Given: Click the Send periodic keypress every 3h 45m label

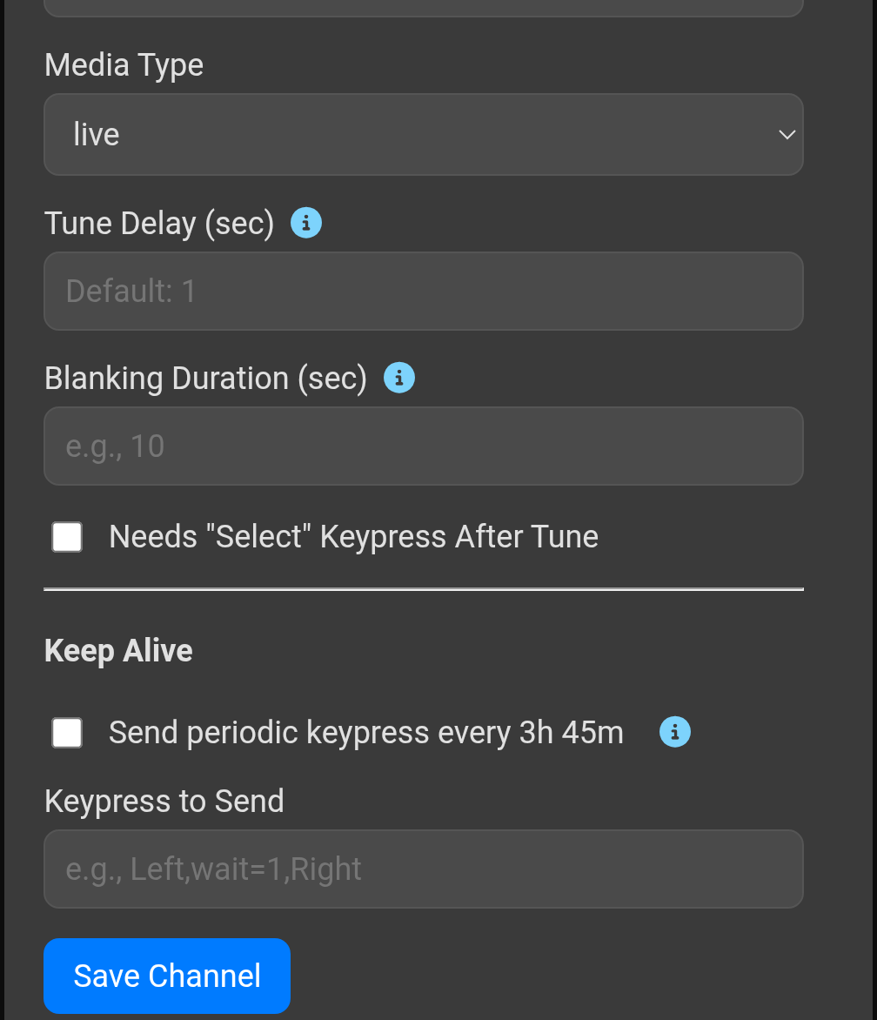Looking at the screenshot, I should click(x=365, y=733).
